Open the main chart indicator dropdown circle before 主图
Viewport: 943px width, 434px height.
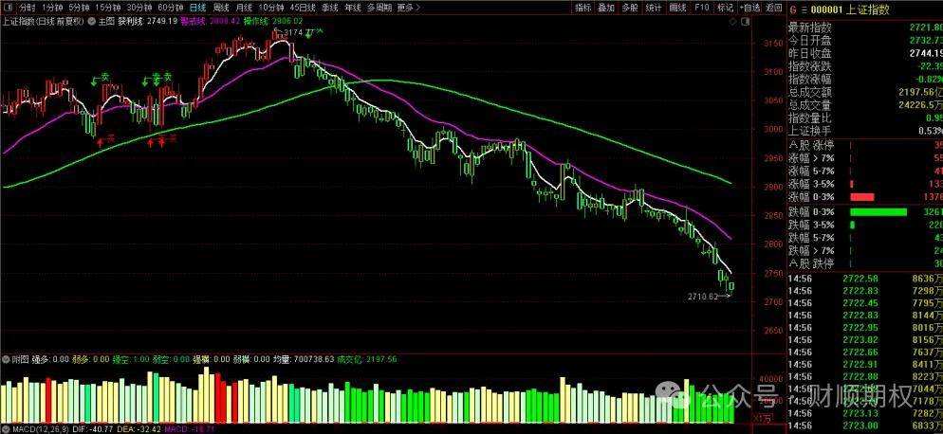(92, 21)
